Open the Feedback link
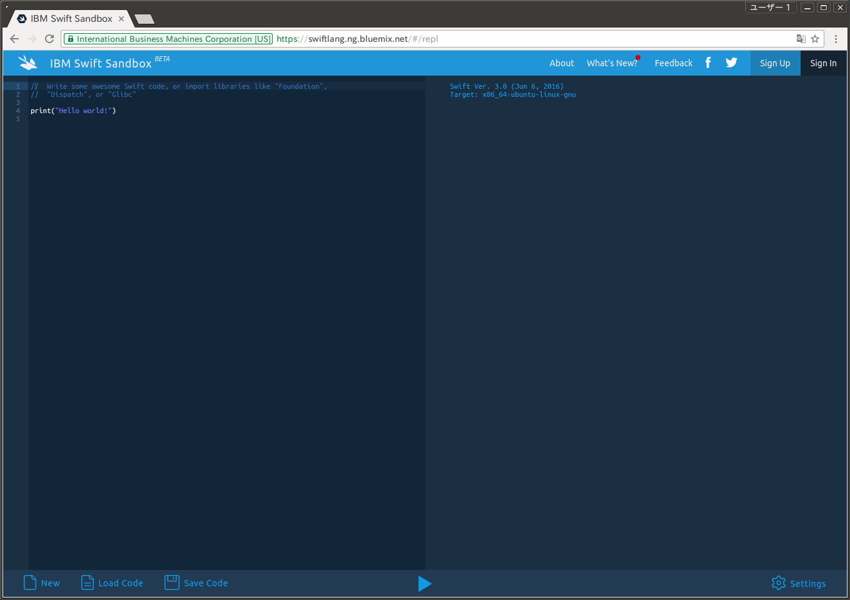 point(674,63)
